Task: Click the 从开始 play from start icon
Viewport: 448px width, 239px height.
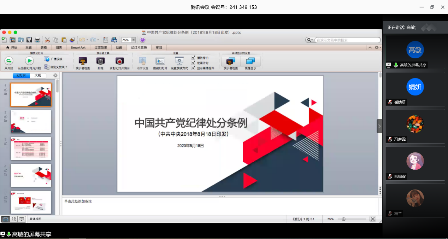Action: click(9, 61)
